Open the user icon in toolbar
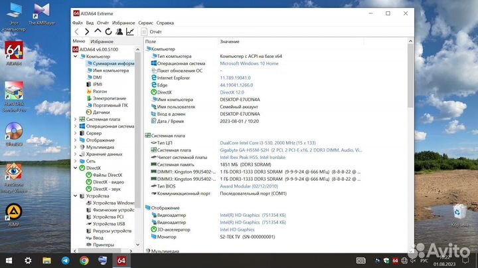The image size is (478, 268). coord(119,31)
